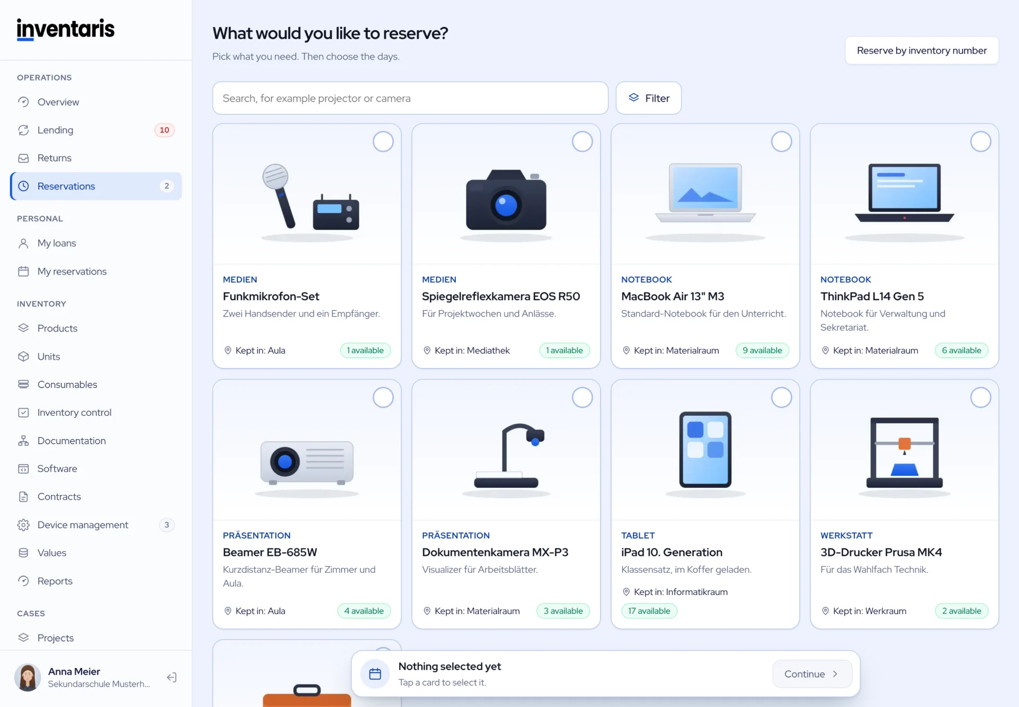This screenshot has width=1019, height=707.
Task: Go to Lending section
Action: pos(96,130)
